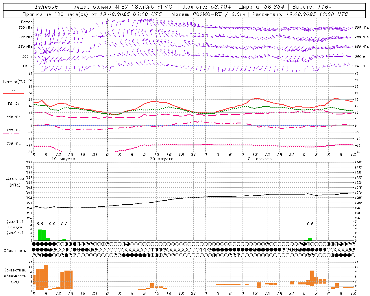Click the 0.6 precipitation amount value
The image size is (370, 296).
tap(52, 224)
